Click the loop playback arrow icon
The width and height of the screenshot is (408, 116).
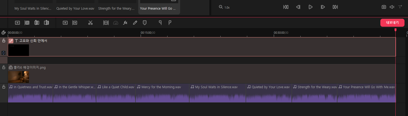pos(400,7)
